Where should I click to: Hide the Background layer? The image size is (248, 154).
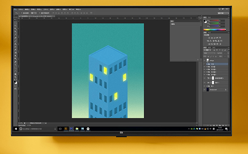(x=205, y=90)
